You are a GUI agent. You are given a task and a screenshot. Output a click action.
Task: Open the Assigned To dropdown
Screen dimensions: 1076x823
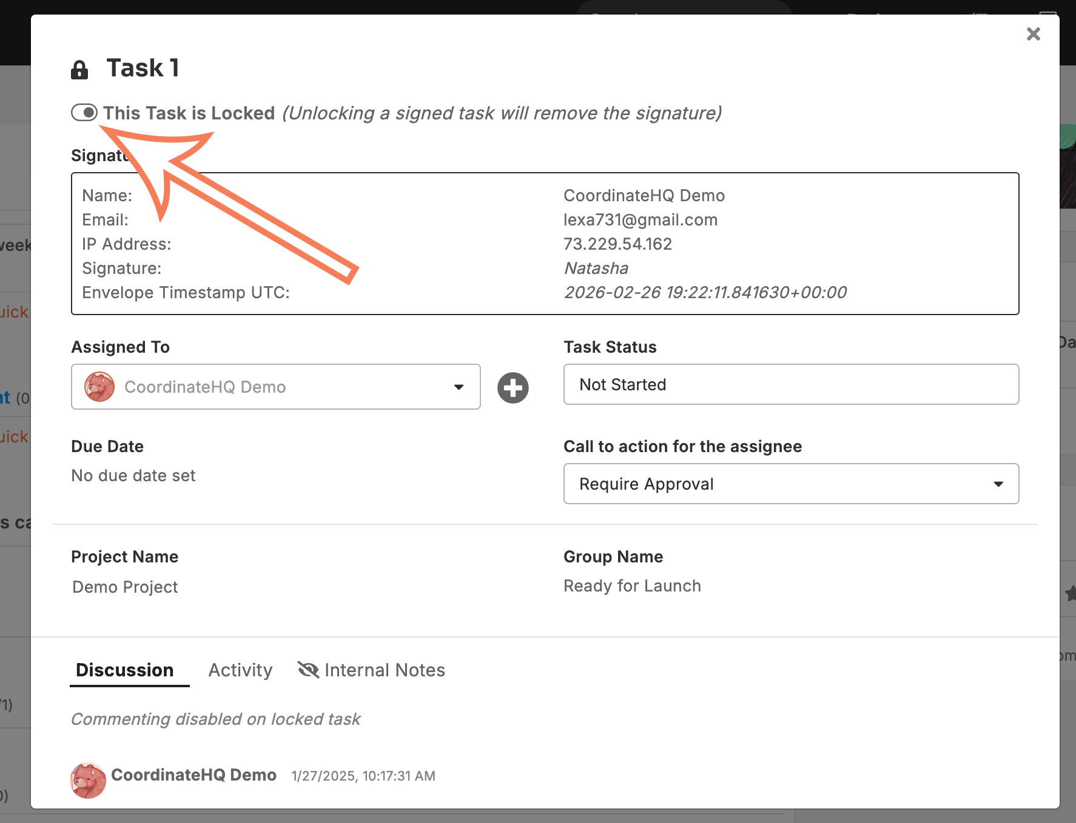coord(276,387)
